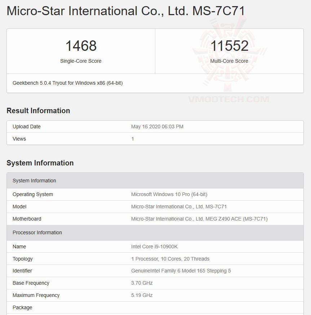Select the Topology row showing 10 Cores

(170, 259)
